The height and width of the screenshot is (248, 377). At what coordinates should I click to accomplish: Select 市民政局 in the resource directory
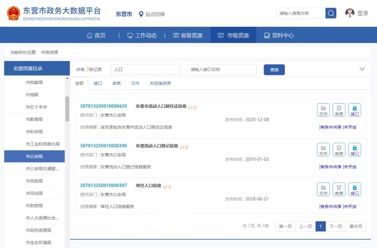point(34,181)
